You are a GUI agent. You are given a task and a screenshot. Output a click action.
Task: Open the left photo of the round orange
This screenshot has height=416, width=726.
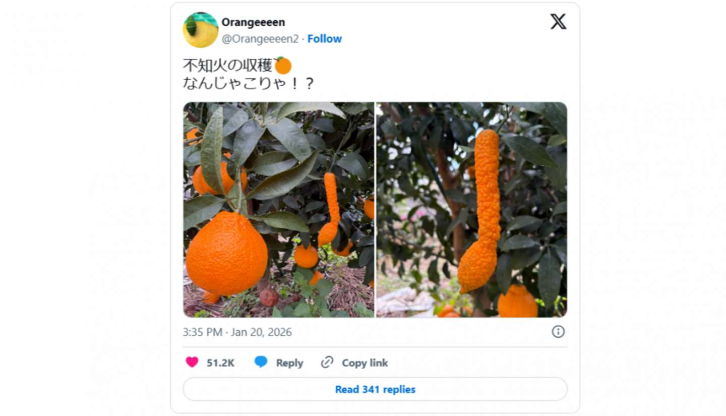click(278, 210)
